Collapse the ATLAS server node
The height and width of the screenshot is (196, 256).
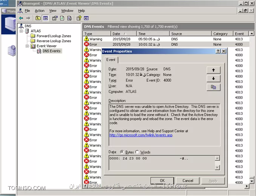pos(21,31)
